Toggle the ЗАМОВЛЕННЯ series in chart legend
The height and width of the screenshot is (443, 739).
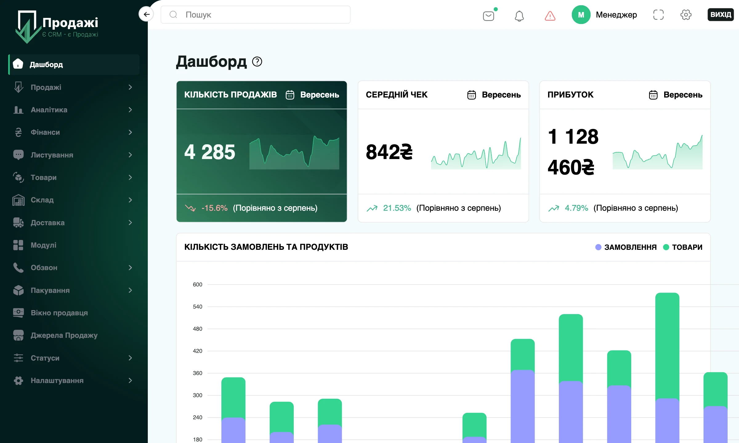tap(626, 247)
